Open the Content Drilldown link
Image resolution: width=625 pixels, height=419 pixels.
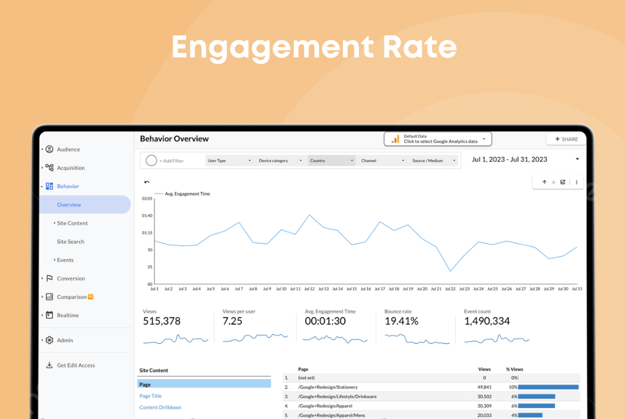click(x=161, y=407)
